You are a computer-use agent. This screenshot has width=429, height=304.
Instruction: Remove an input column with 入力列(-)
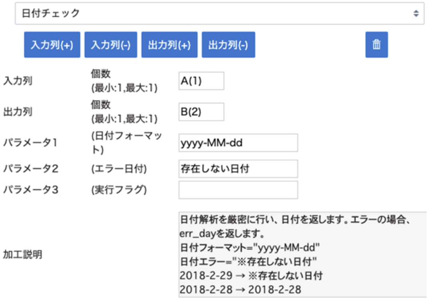111,45
